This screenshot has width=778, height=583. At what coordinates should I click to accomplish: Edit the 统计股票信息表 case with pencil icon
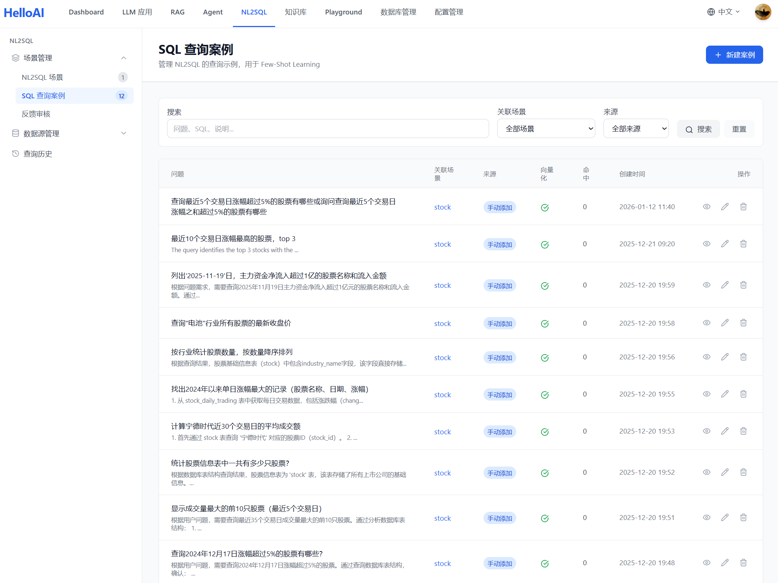[x=725, y=472]
